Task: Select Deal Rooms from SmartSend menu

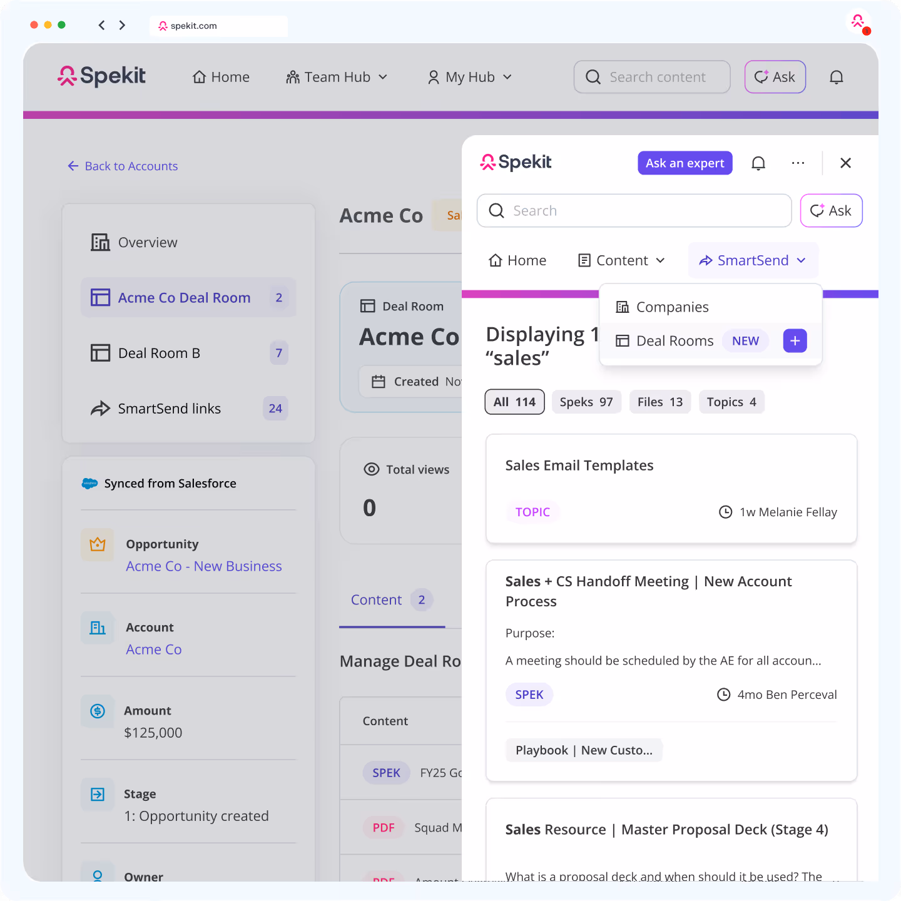Action: [674, 341]
